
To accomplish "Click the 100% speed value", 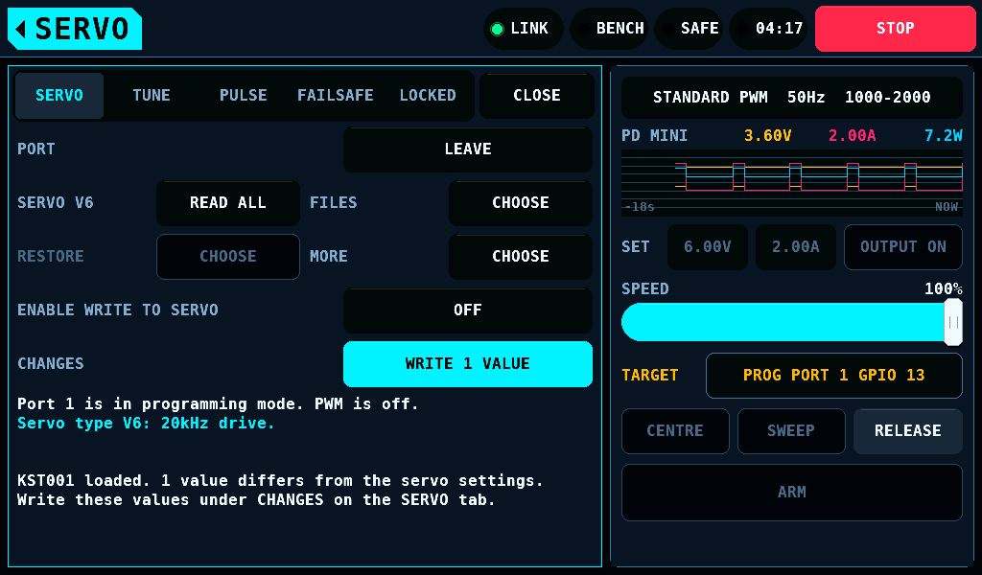I will [x=944, y=289].
